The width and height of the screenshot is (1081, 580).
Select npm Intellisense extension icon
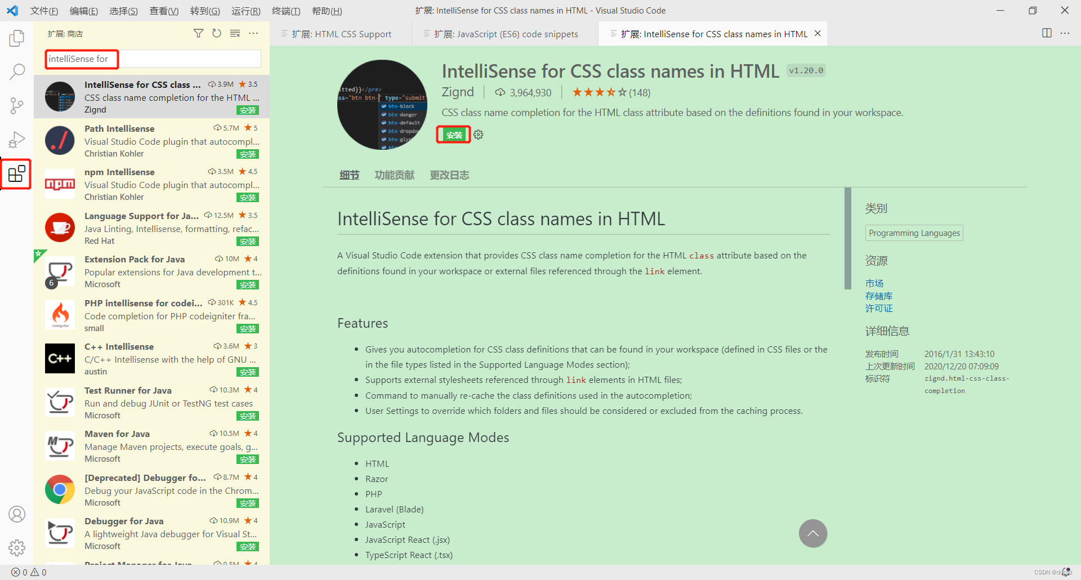pos(60,184)
